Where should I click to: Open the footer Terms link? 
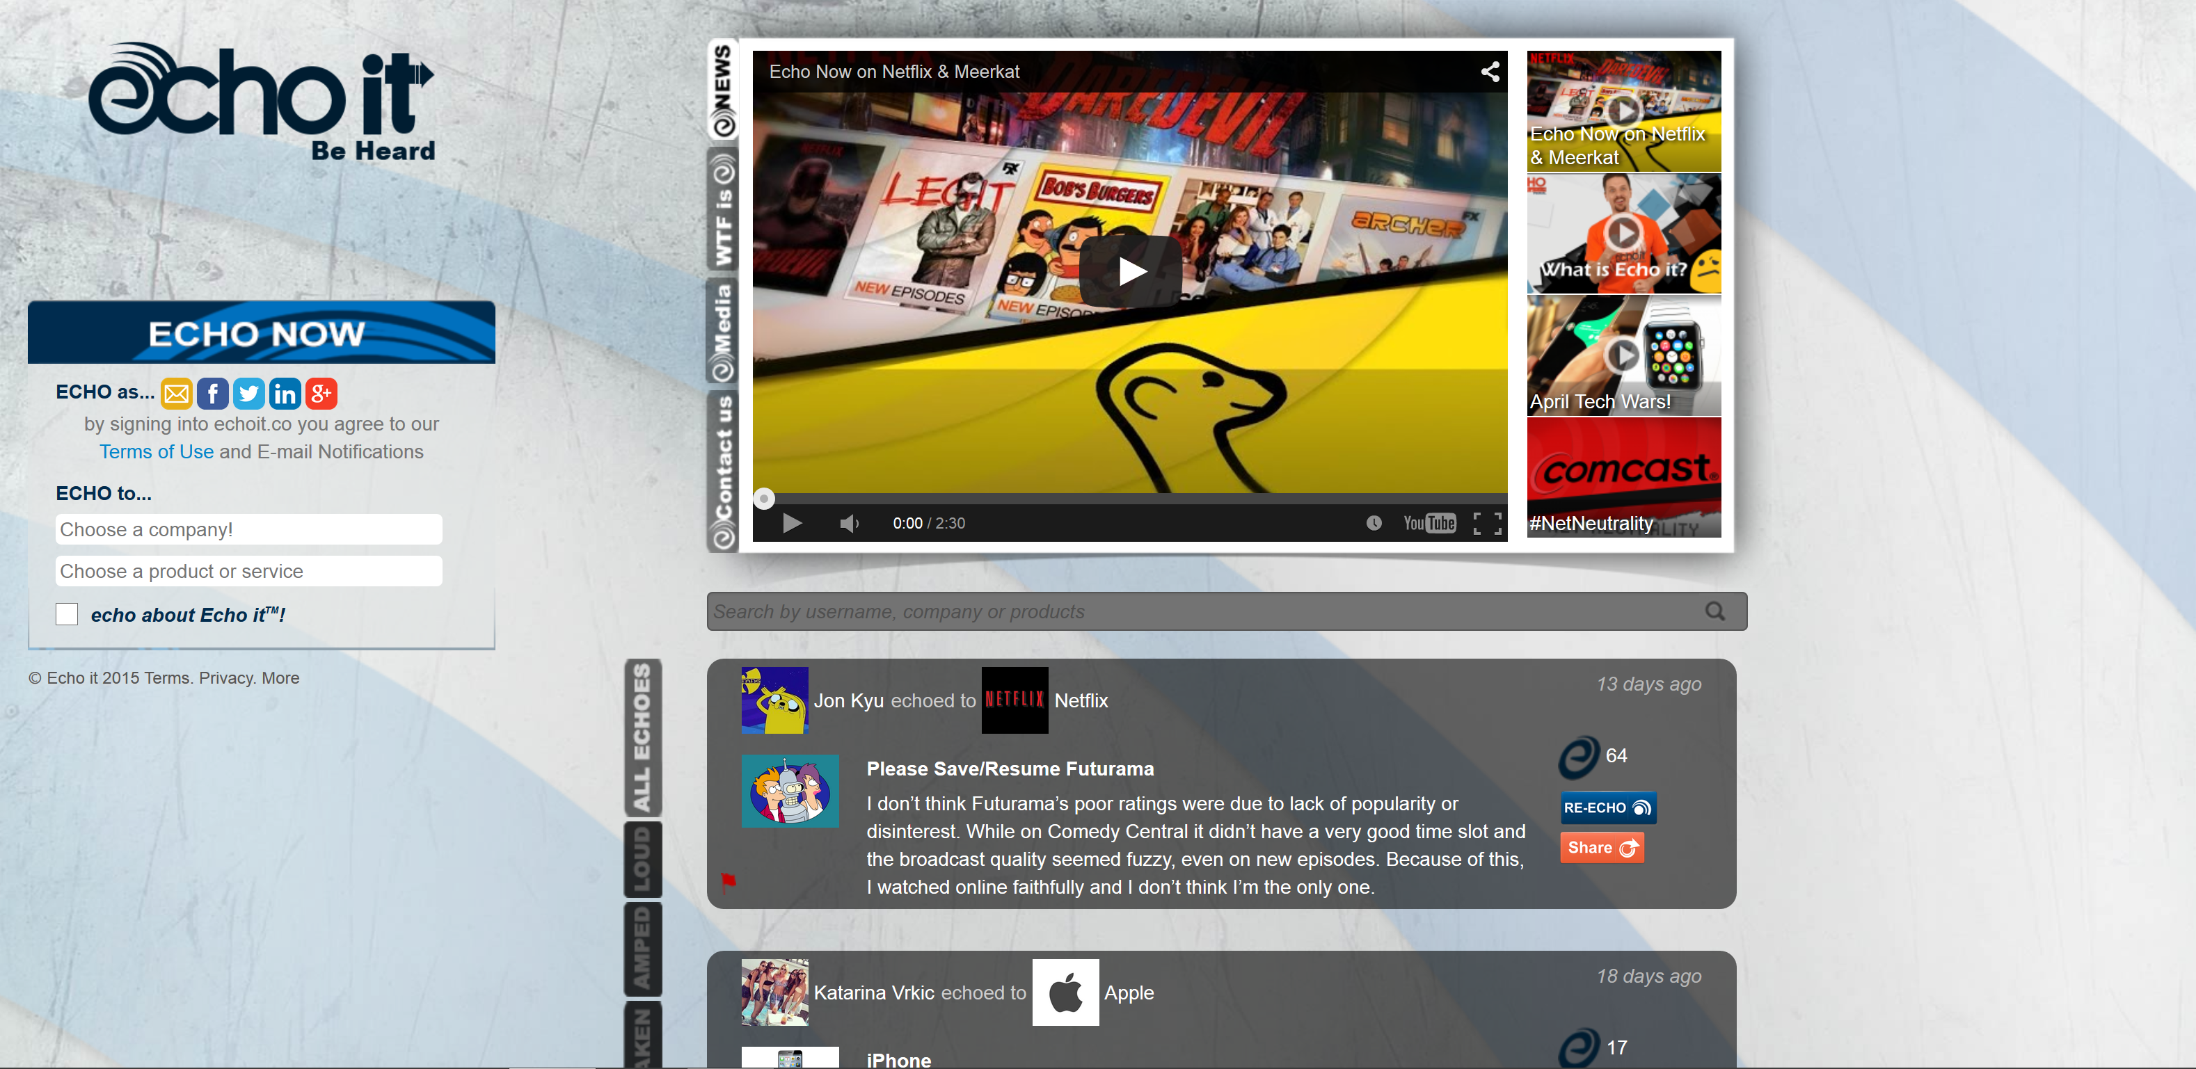point(167,678)
